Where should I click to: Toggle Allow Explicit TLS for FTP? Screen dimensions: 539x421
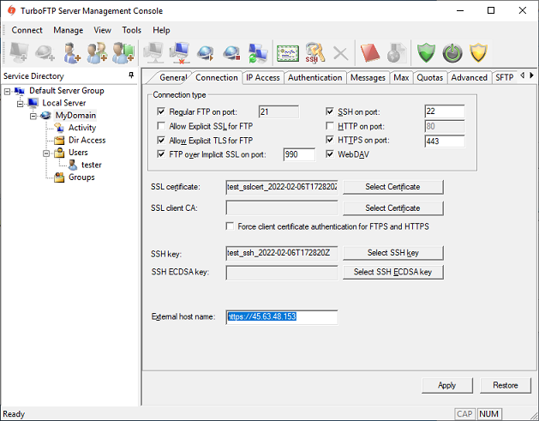click(x=161, y=141)
